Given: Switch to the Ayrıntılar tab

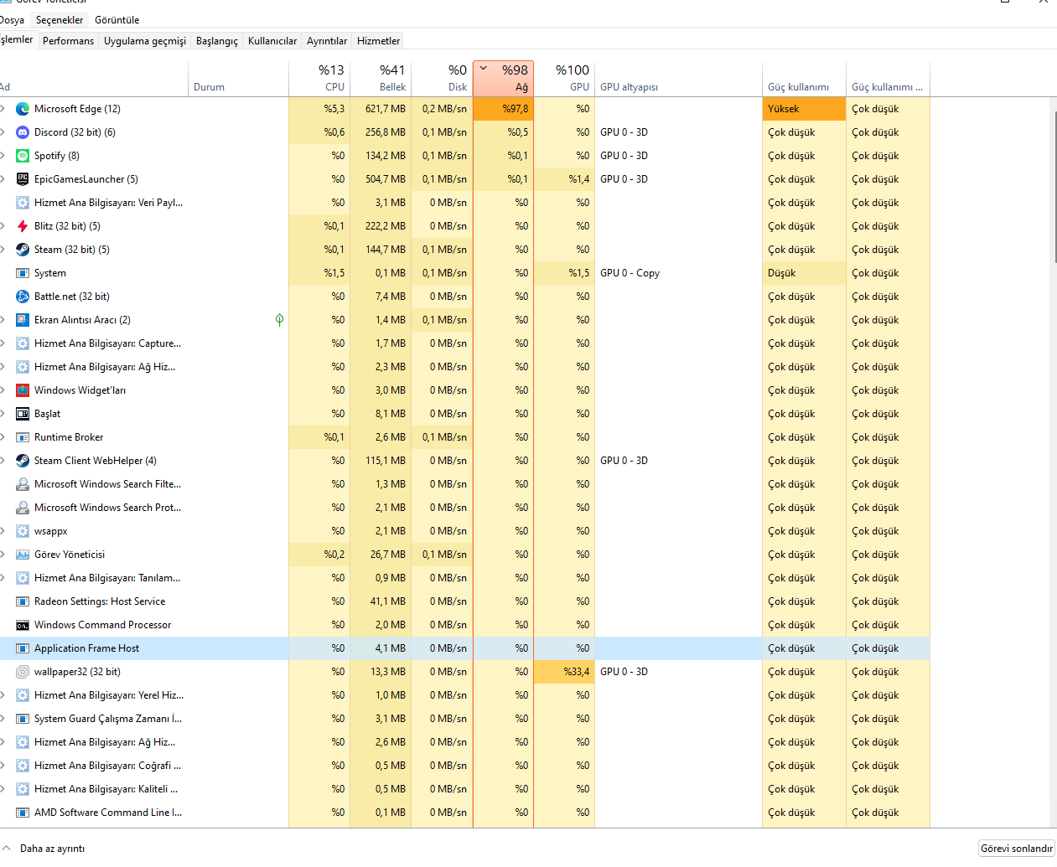Looking at the screenshot, I should pos(327,40).
